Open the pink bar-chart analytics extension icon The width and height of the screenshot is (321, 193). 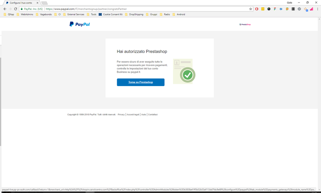(x=311, y=9)
